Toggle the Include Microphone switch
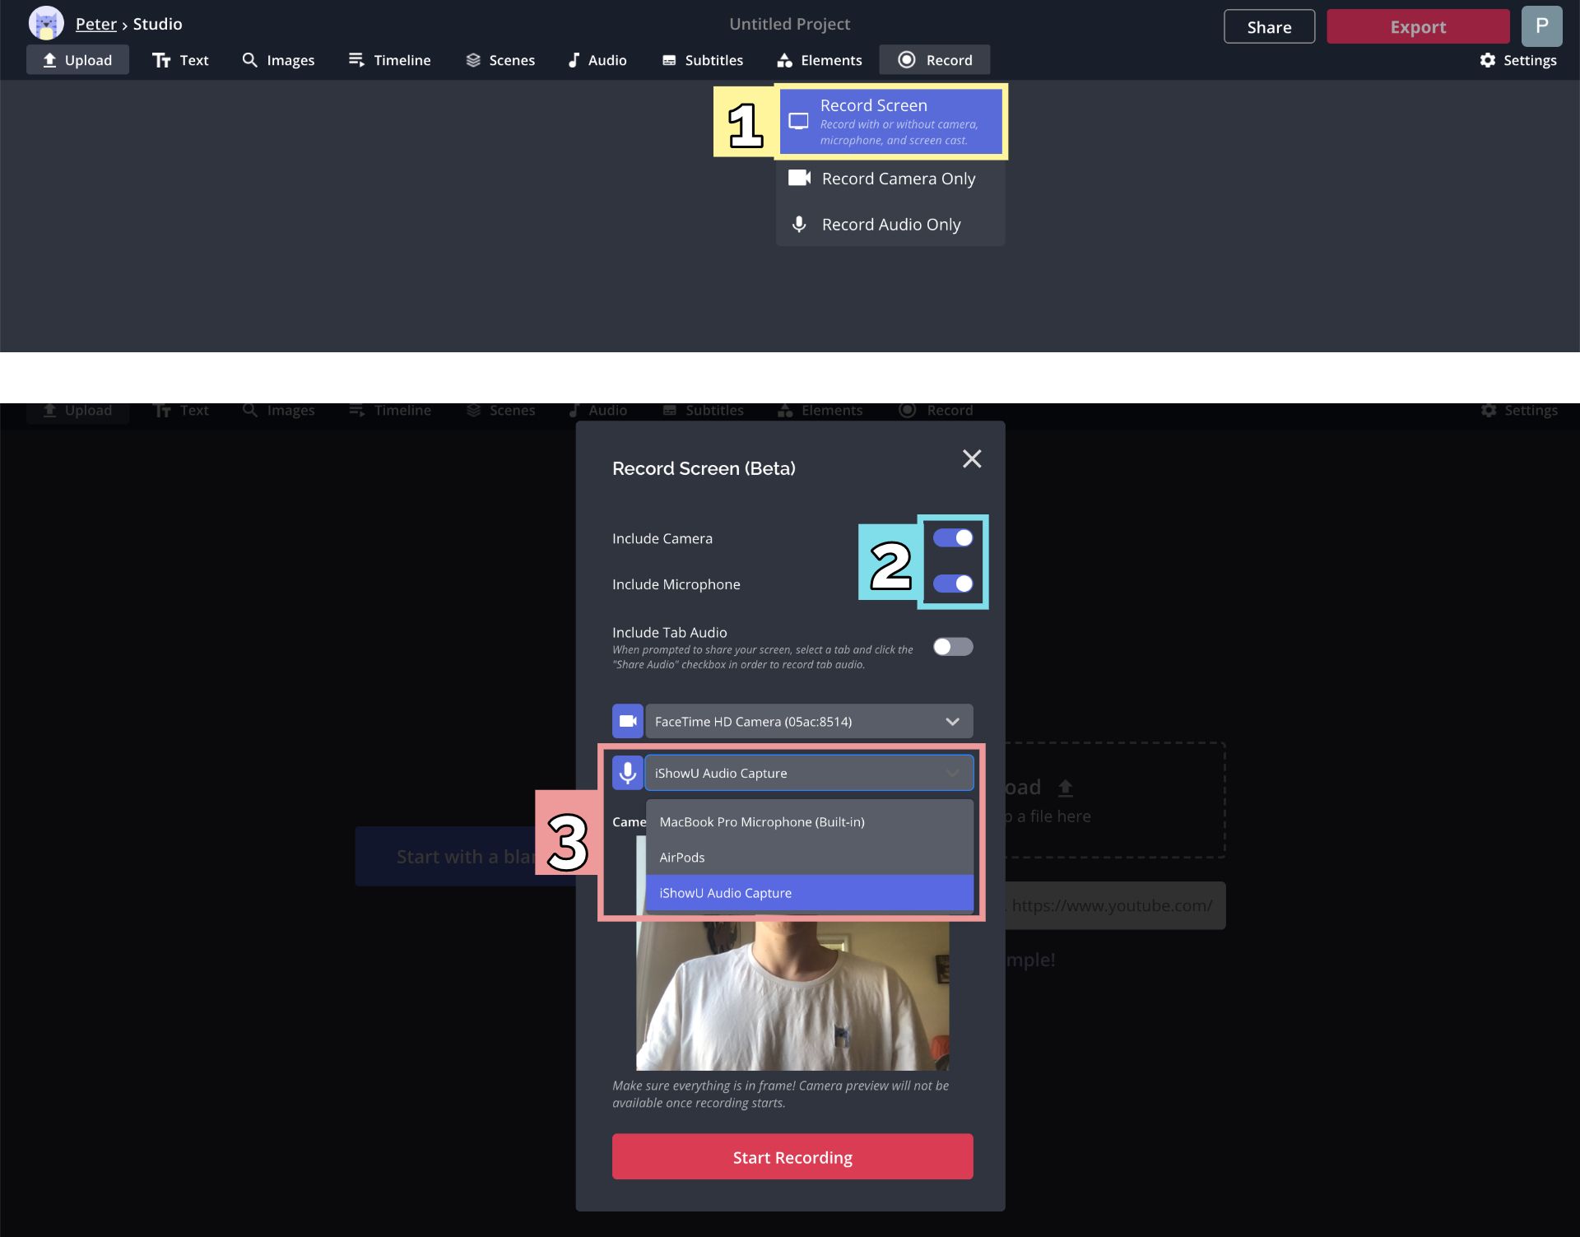Viewport: 1580px width, 1237px height. click(x=953, y=584)
